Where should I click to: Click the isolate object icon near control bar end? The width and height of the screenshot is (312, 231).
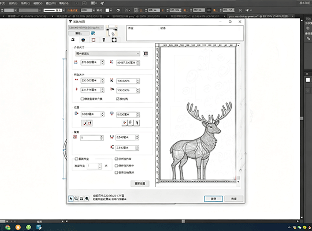coord(240,10)
